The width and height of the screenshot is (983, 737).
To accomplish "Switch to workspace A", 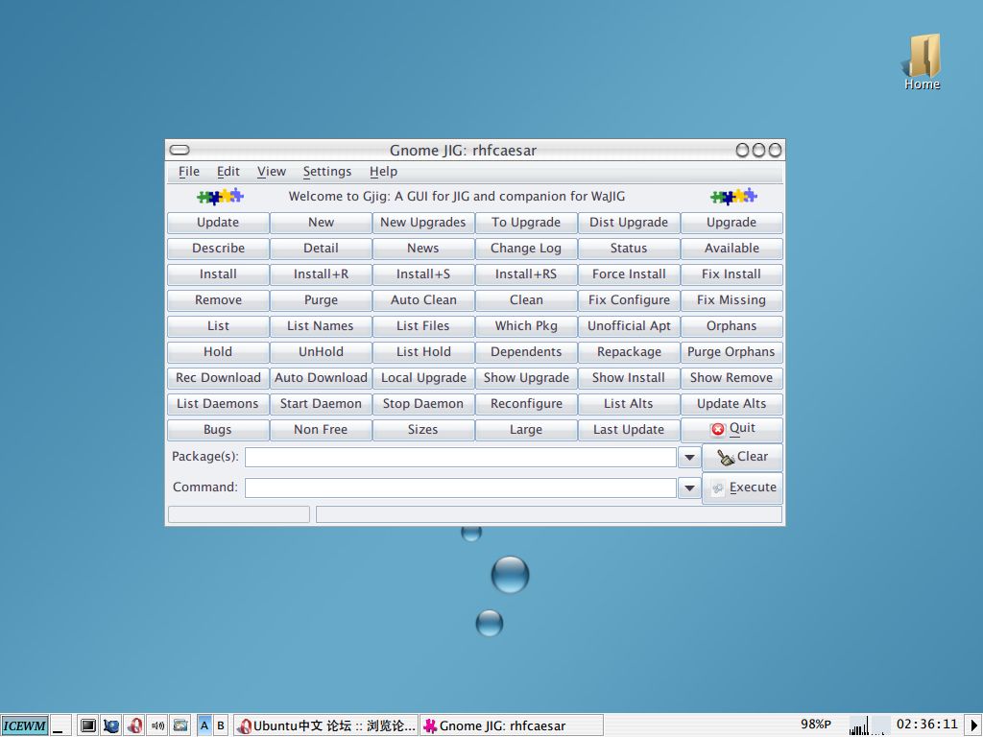I will pyautogui.click(x=204, y=725).
